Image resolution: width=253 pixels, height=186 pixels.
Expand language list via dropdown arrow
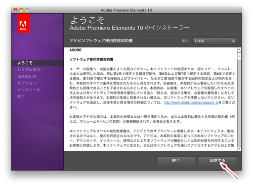(233, 41)
